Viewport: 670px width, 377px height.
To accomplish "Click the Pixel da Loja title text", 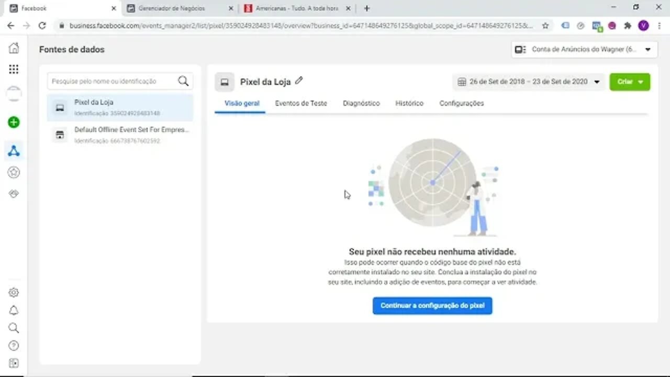I will [265, 82].
